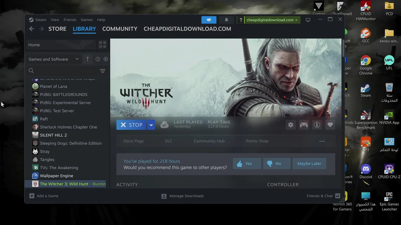This screenshot has width=401, height=225.
Task: Open Friends & Chat
Action: point(323,196)
